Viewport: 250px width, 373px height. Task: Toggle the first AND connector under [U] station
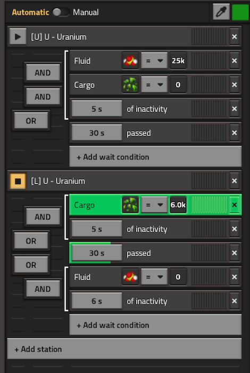point(43,73)
